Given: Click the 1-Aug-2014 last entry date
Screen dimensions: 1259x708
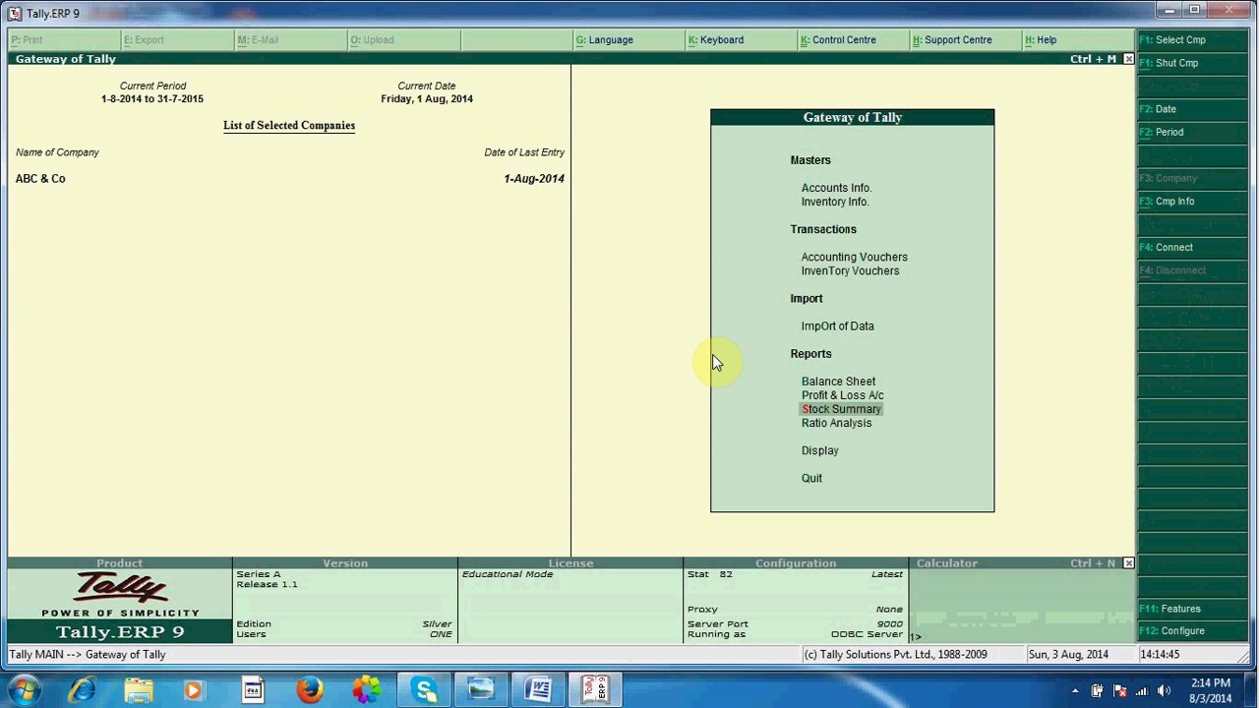Looking at the screenshot, I should [534, 179].
